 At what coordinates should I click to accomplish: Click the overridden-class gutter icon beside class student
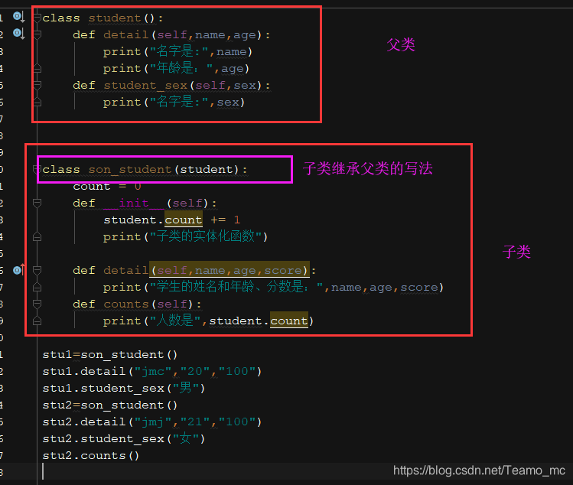click(18, 17)
